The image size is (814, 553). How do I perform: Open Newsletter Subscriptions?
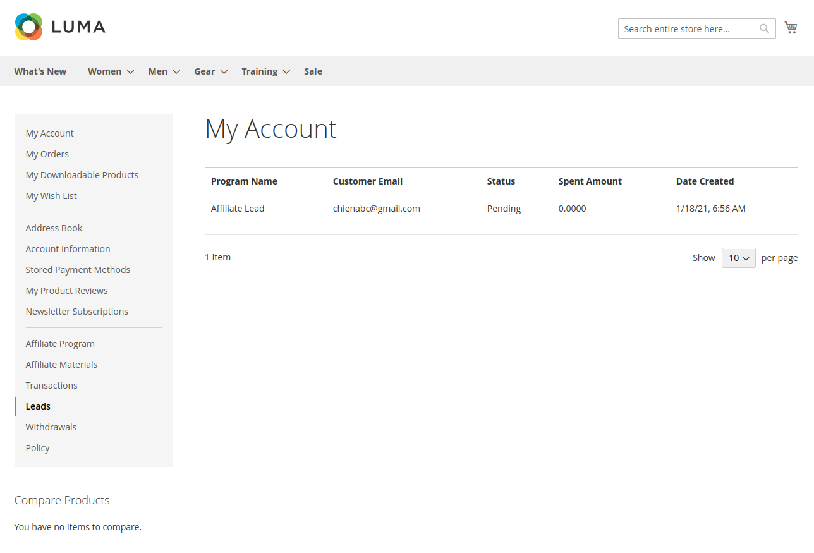pyautogui.click(x=76, y=312)
